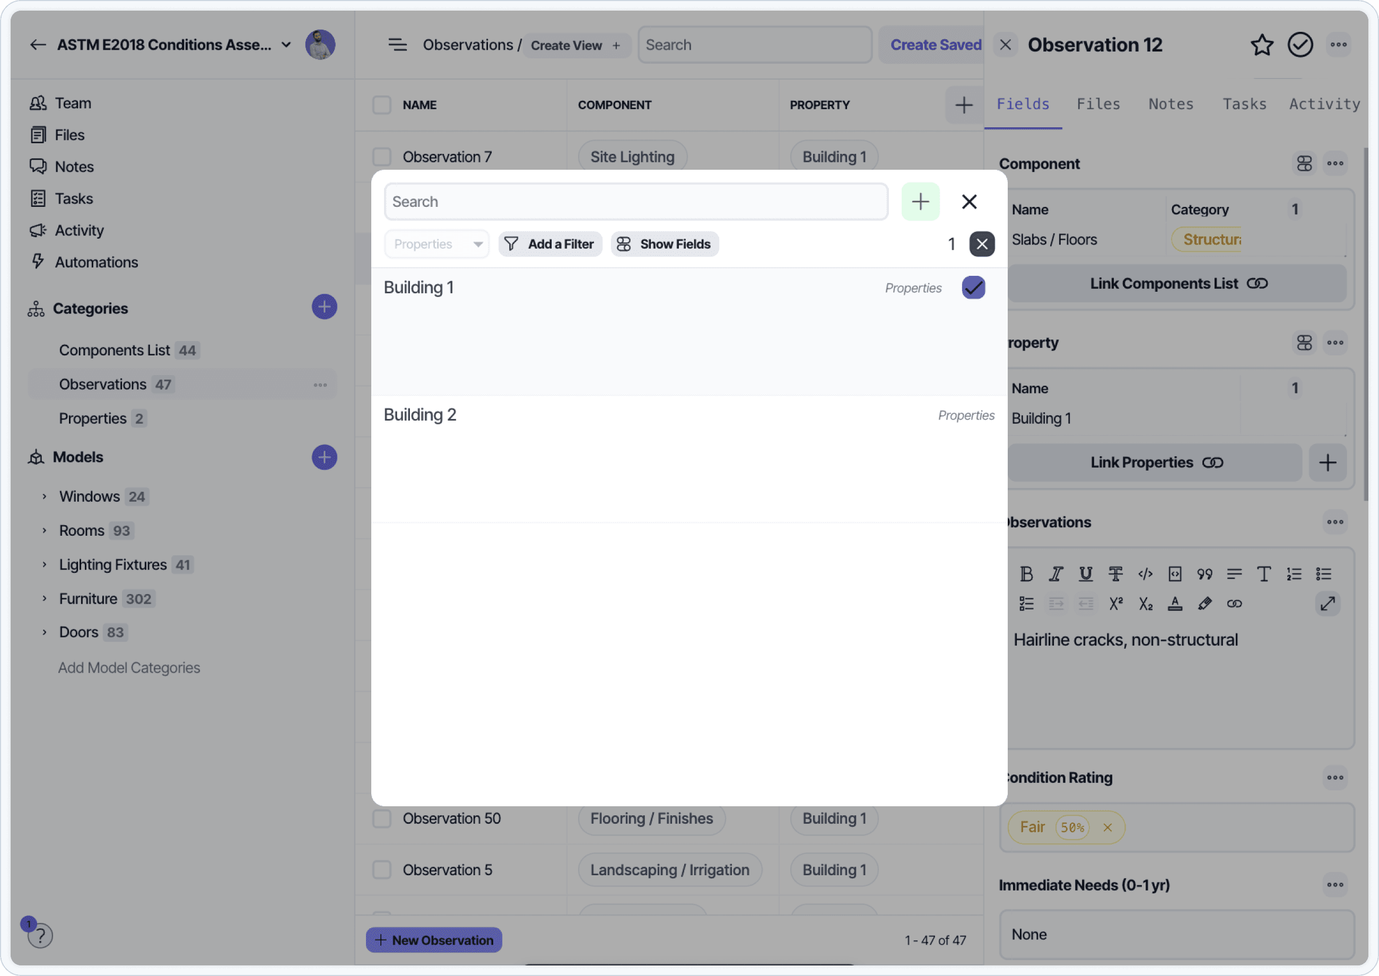This screenshot has width=1379, height=976.
Task: Click the green plus button beside the modal search
Action: tap(920, 202)
